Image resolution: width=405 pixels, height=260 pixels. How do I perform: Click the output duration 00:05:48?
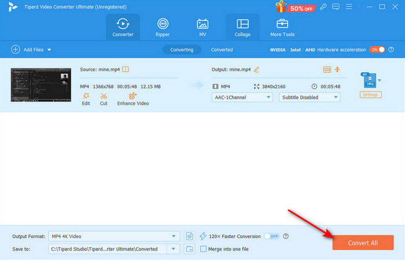(x=330, y=87)
